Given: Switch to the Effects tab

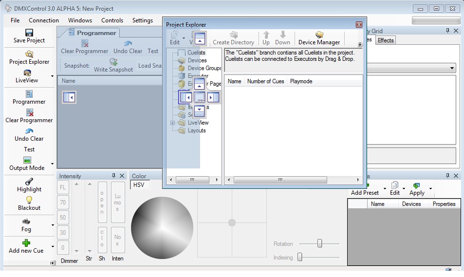Looking at the screenshot, I should pyautogui.click(x=386, y=40).
